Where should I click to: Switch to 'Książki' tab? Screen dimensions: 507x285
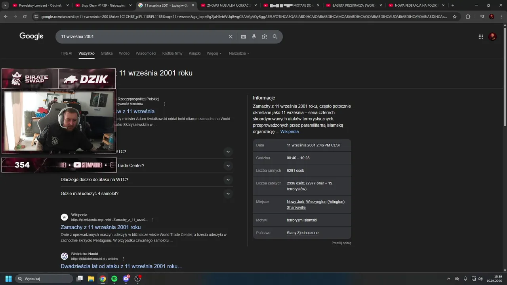(194, 53)
